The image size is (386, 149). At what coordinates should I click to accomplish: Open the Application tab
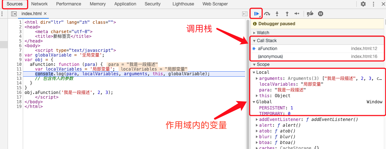[125, 4]
